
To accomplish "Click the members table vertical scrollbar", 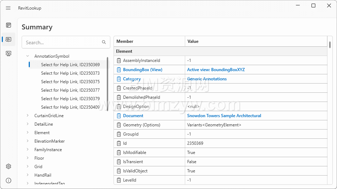I will click(330, 45).
